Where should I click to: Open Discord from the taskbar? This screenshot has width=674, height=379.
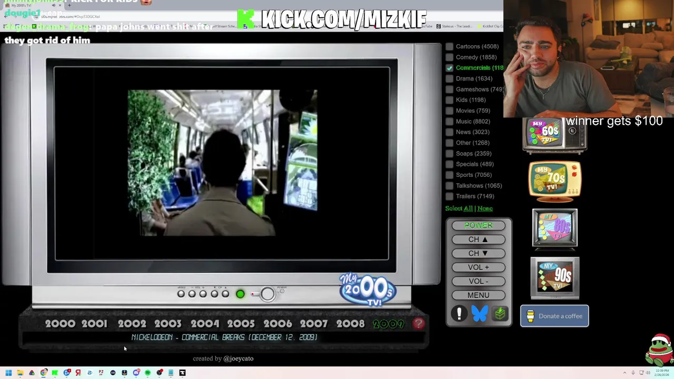point(136,373)
